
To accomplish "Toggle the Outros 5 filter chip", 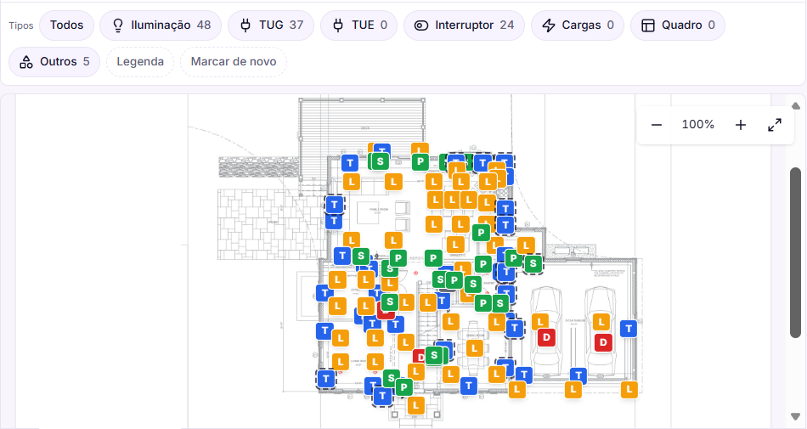I will [x=54, y=62].
